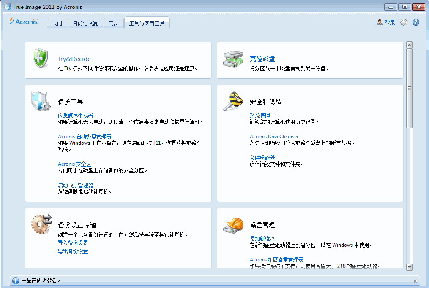Screen dimensions: 429x288
Task: Click the 登录 sign-in link
Action: pyautogui.click(x=390, y=23)
